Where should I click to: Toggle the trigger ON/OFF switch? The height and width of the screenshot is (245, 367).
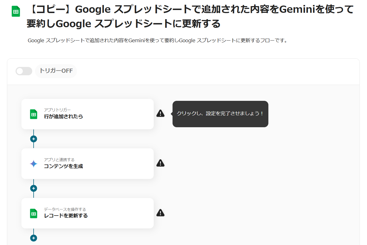coord(24,71)
